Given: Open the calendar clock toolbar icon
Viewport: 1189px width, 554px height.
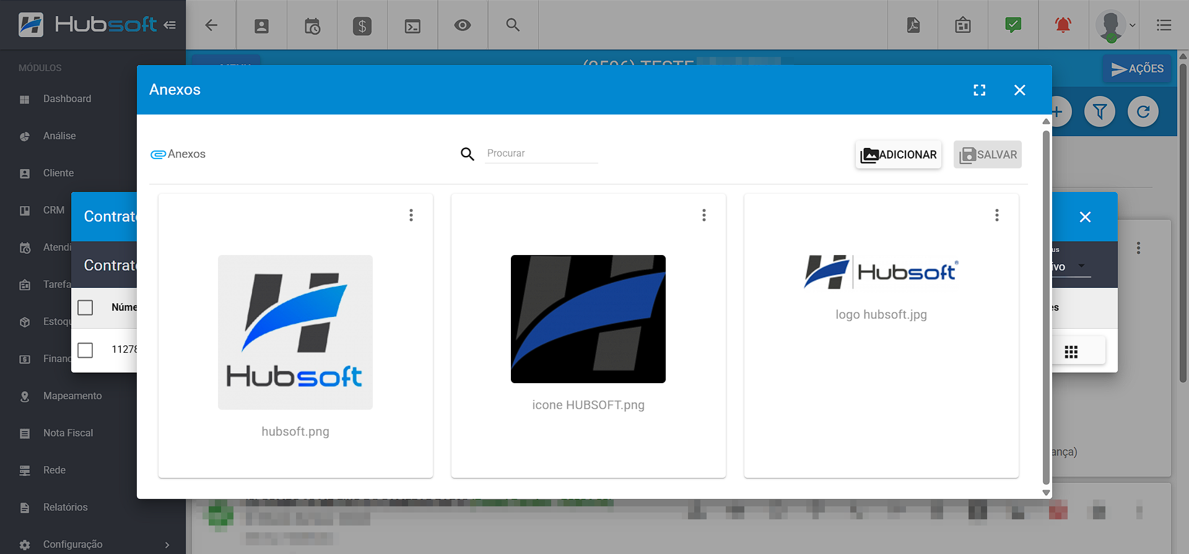Looking at the screenshot, I should (312, 25).
